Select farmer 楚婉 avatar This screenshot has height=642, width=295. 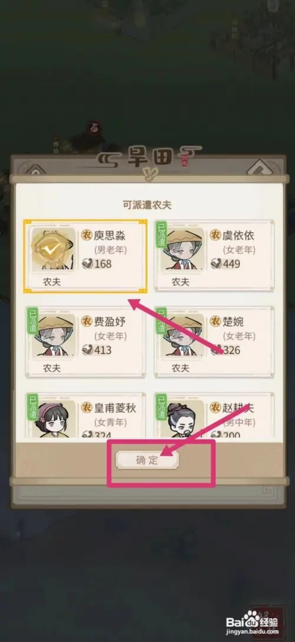[x=182, y=335]
